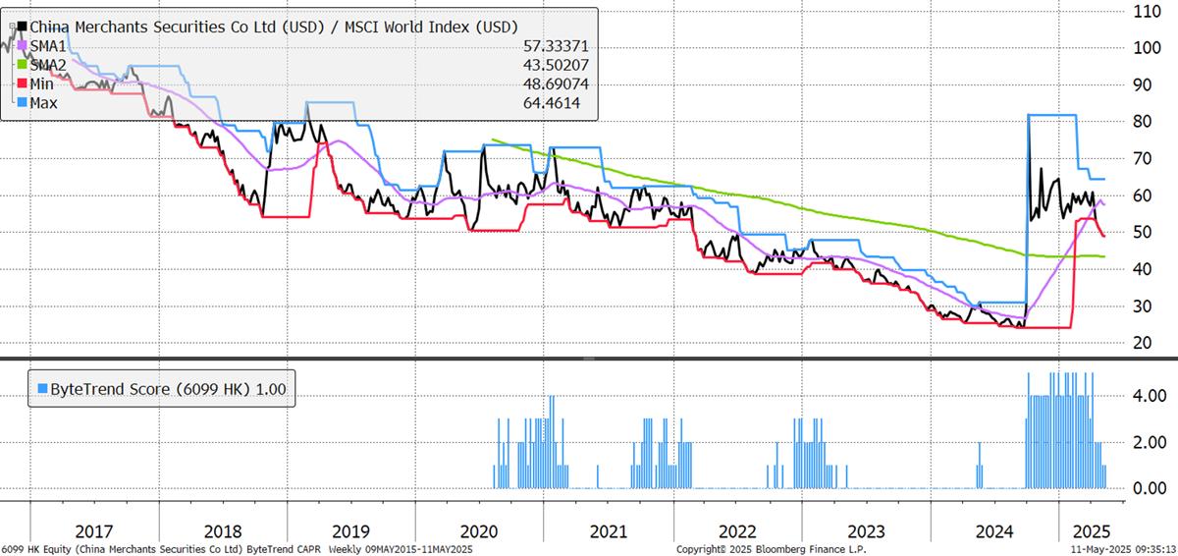Click the red Min color swatch
The image size is (1178, 556).
pyautogui.click(x=23, y=83)
